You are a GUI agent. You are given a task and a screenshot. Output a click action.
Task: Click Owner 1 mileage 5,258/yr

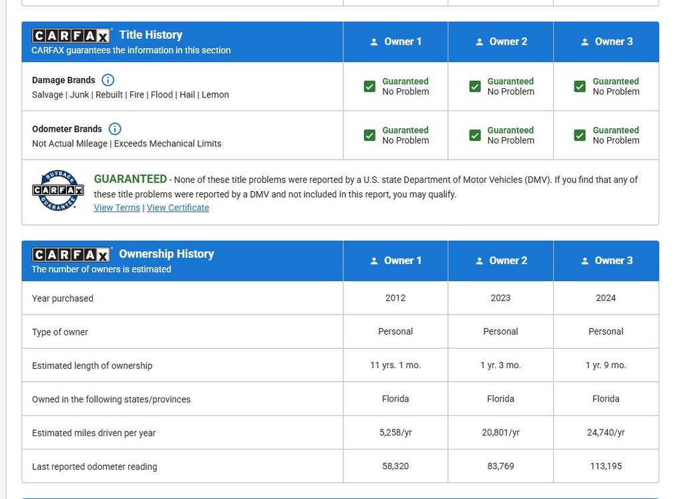(395, 432)
